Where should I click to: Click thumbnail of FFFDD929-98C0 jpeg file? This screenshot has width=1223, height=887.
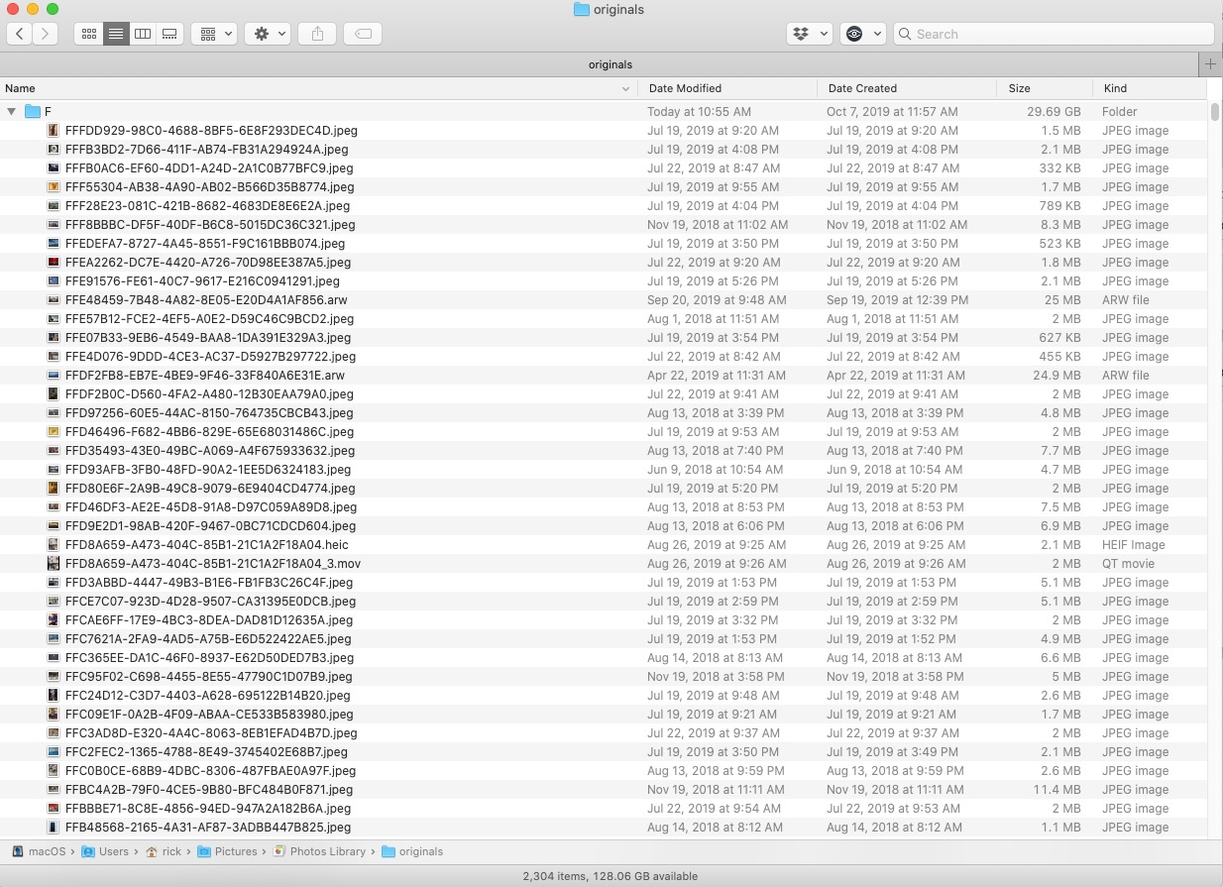54,131
